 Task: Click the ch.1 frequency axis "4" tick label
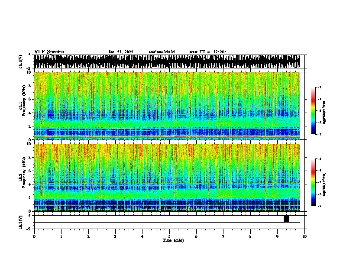click(x=30, y=113)
